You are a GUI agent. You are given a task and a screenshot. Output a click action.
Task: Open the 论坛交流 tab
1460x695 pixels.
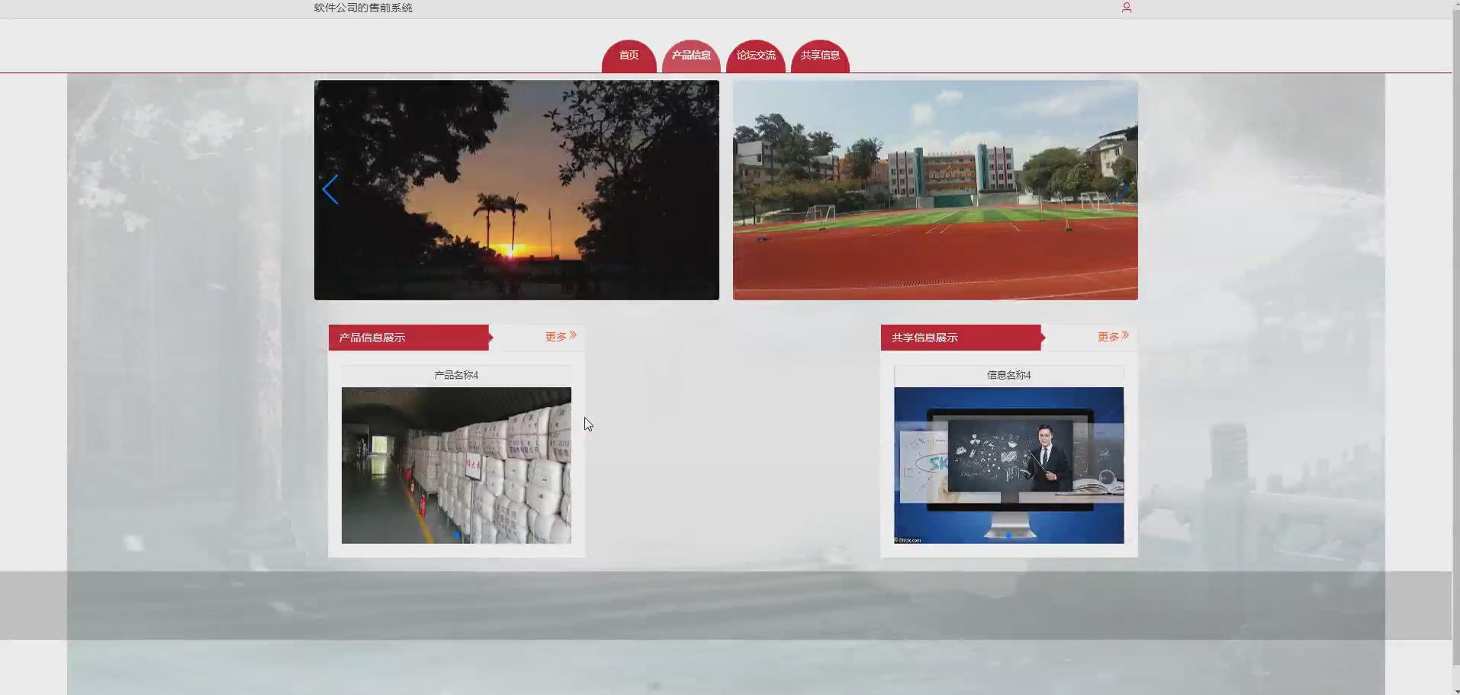[755, 56]
